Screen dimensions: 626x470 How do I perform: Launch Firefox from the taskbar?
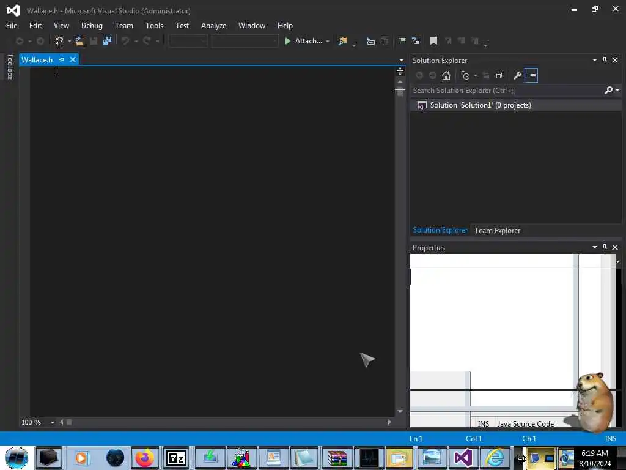pyautogui.click(x=144, y=458)
